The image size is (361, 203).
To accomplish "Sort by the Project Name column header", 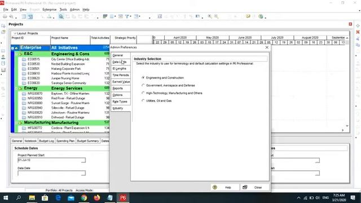I will (x=70, y=40).
